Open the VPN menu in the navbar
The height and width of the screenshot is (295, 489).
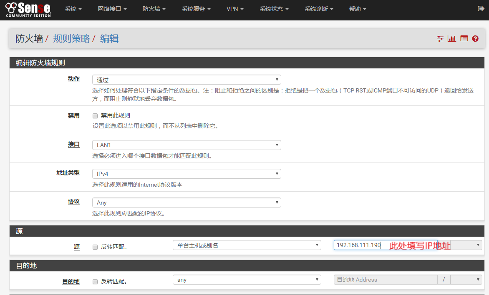235,9
